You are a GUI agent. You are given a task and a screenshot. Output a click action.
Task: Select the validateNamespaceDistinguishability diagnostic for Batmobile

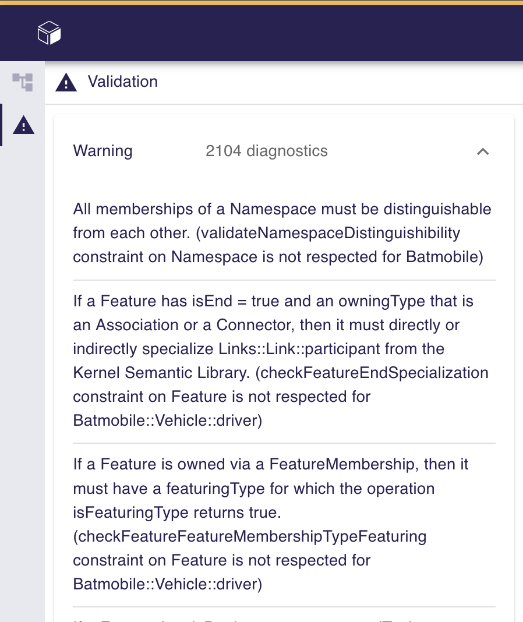click(282, 232)
